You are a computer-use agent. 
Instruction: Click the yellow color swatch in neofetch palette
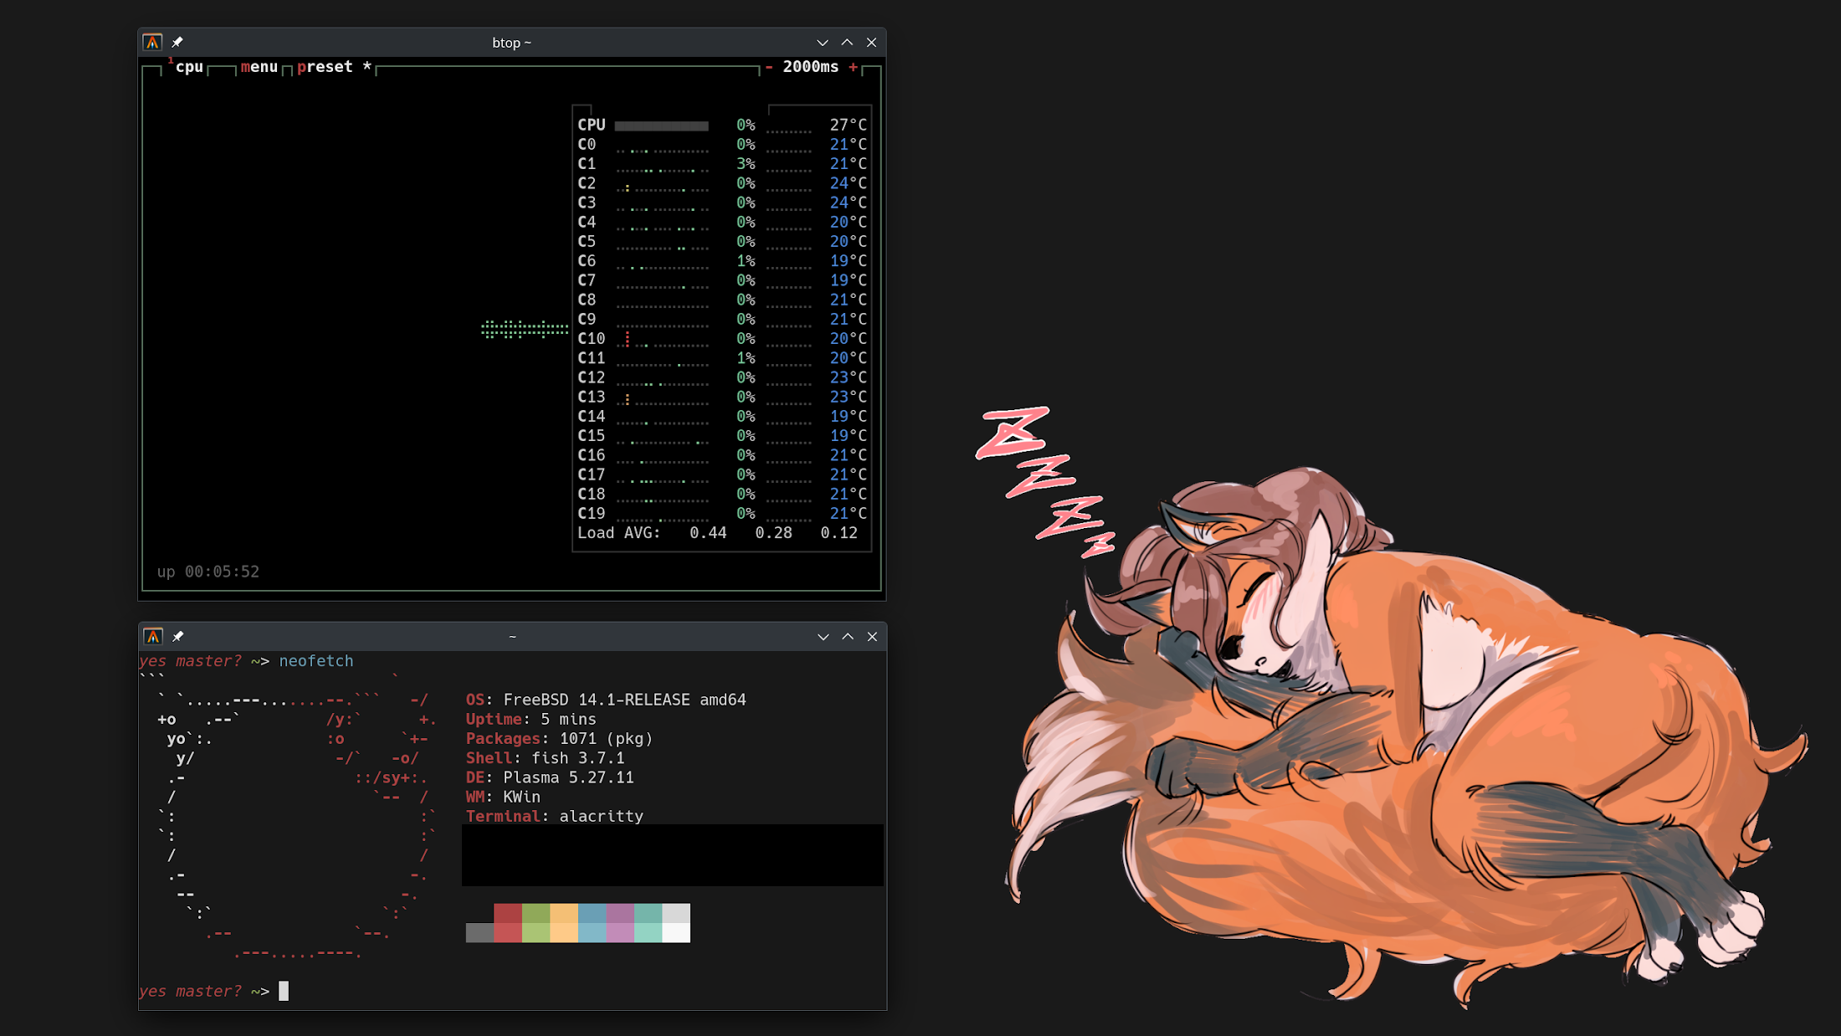(564, 923)
